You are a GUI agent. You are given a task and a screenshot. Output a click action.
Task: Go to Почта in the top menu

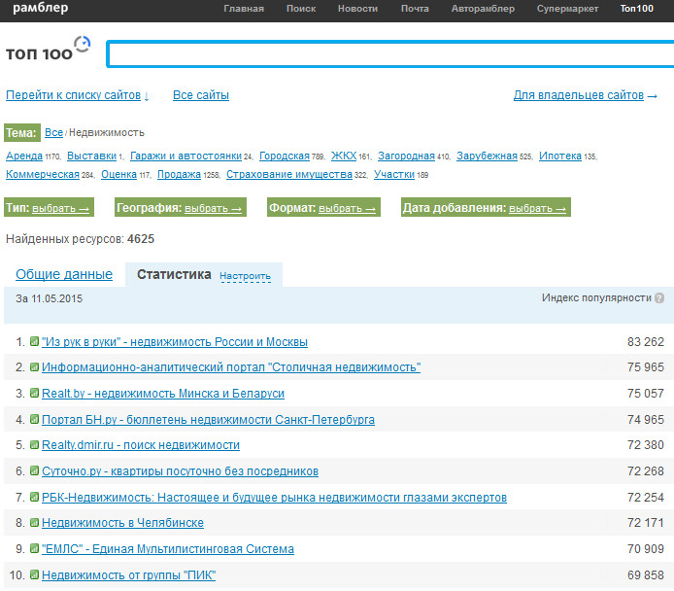415,9
